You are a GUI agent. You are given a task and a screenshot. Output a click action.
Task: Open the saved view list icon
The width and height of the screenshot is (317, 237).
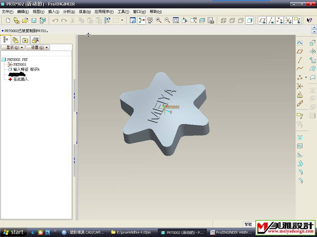(193, 20)
